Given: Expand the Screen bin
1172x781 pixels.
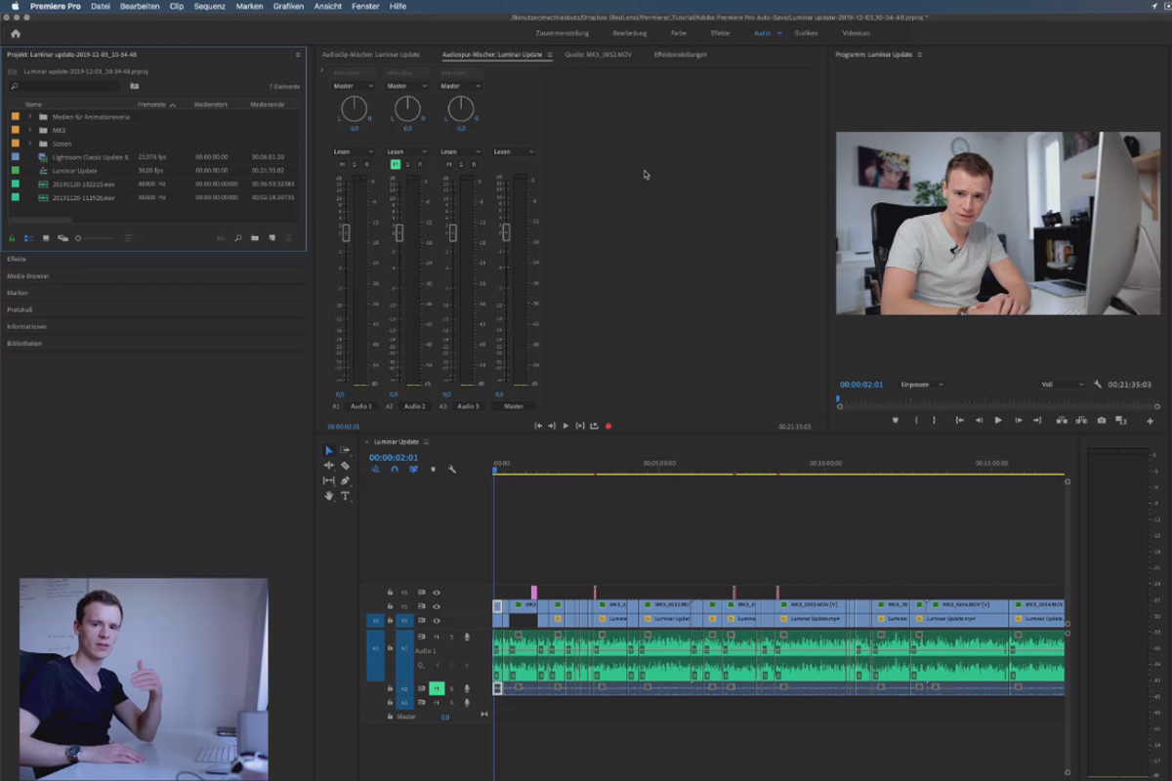Looking at the screenshot, I should pos(29,144).
